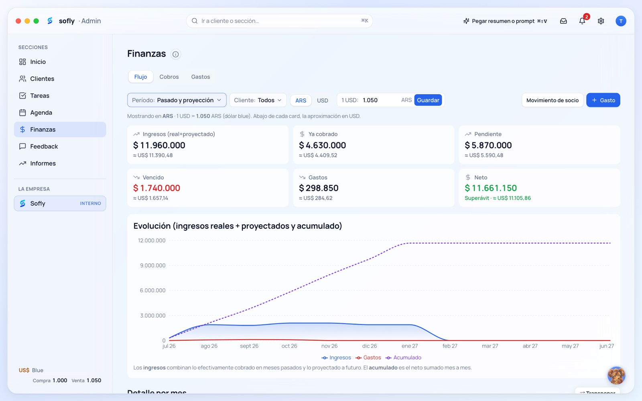Image resolution: width=642 pixels, height=401 pixels.
Task: Open the inbox tray icon
Action: 563,21
